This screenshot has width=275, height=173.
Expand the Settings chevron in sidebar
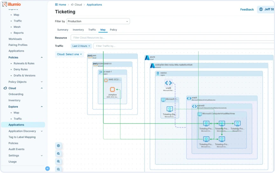click(42, 155)
